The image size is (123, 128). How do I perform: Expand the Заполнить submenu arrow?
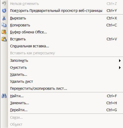120,61
